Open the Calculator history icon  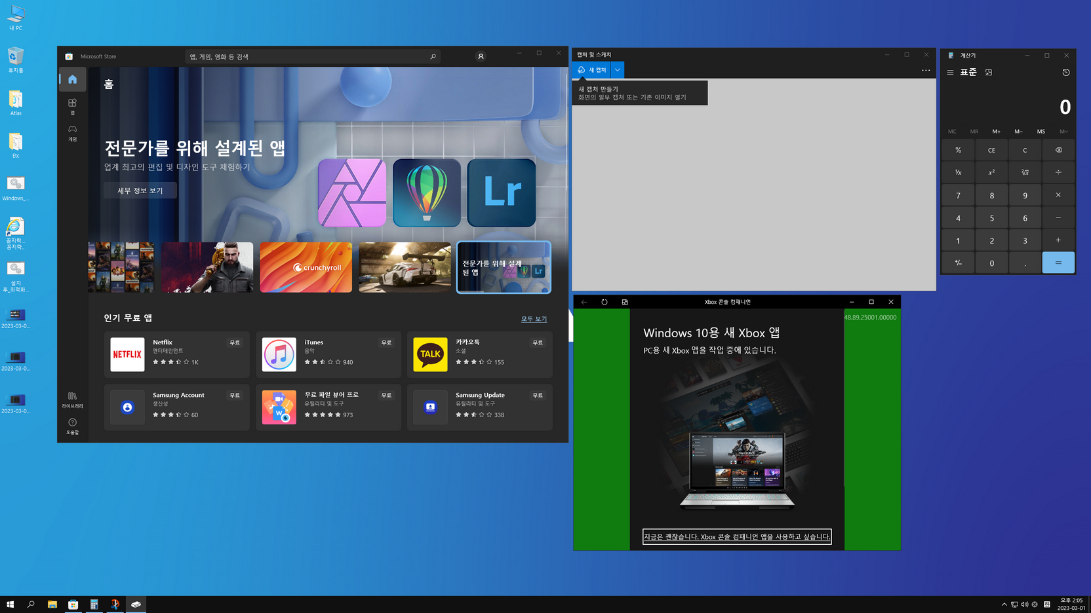pyautogui.click(x=1066, y=73)
